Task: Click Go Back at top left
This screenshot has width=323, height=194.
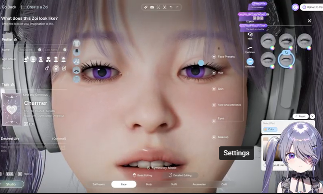Action: 9,7
